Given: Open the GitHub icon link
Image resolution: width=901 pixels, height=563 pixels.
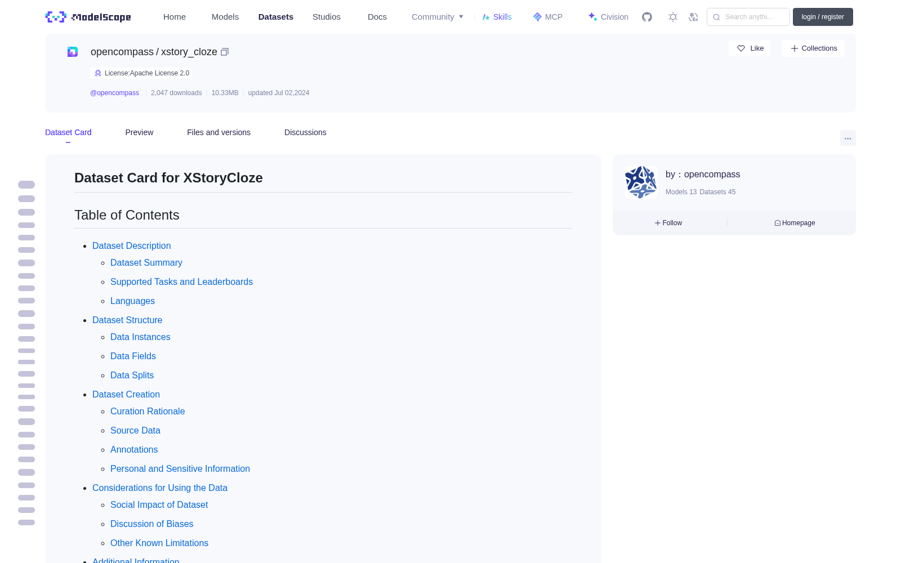Looking at the screenshot, I should (647, 17).
